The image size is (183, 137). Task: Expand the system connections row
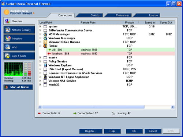click(x=40, y=26)
